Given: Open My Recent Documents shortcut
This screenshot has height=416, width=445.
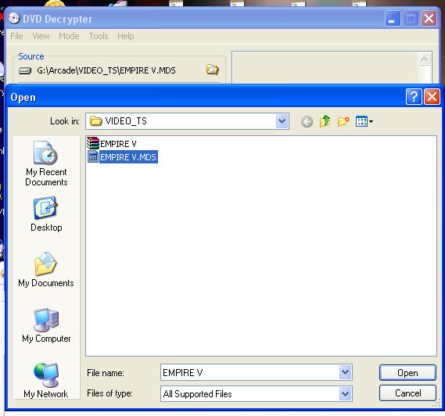Looking at the screenshot, I should pyautogui.click(x=46, y=163).
